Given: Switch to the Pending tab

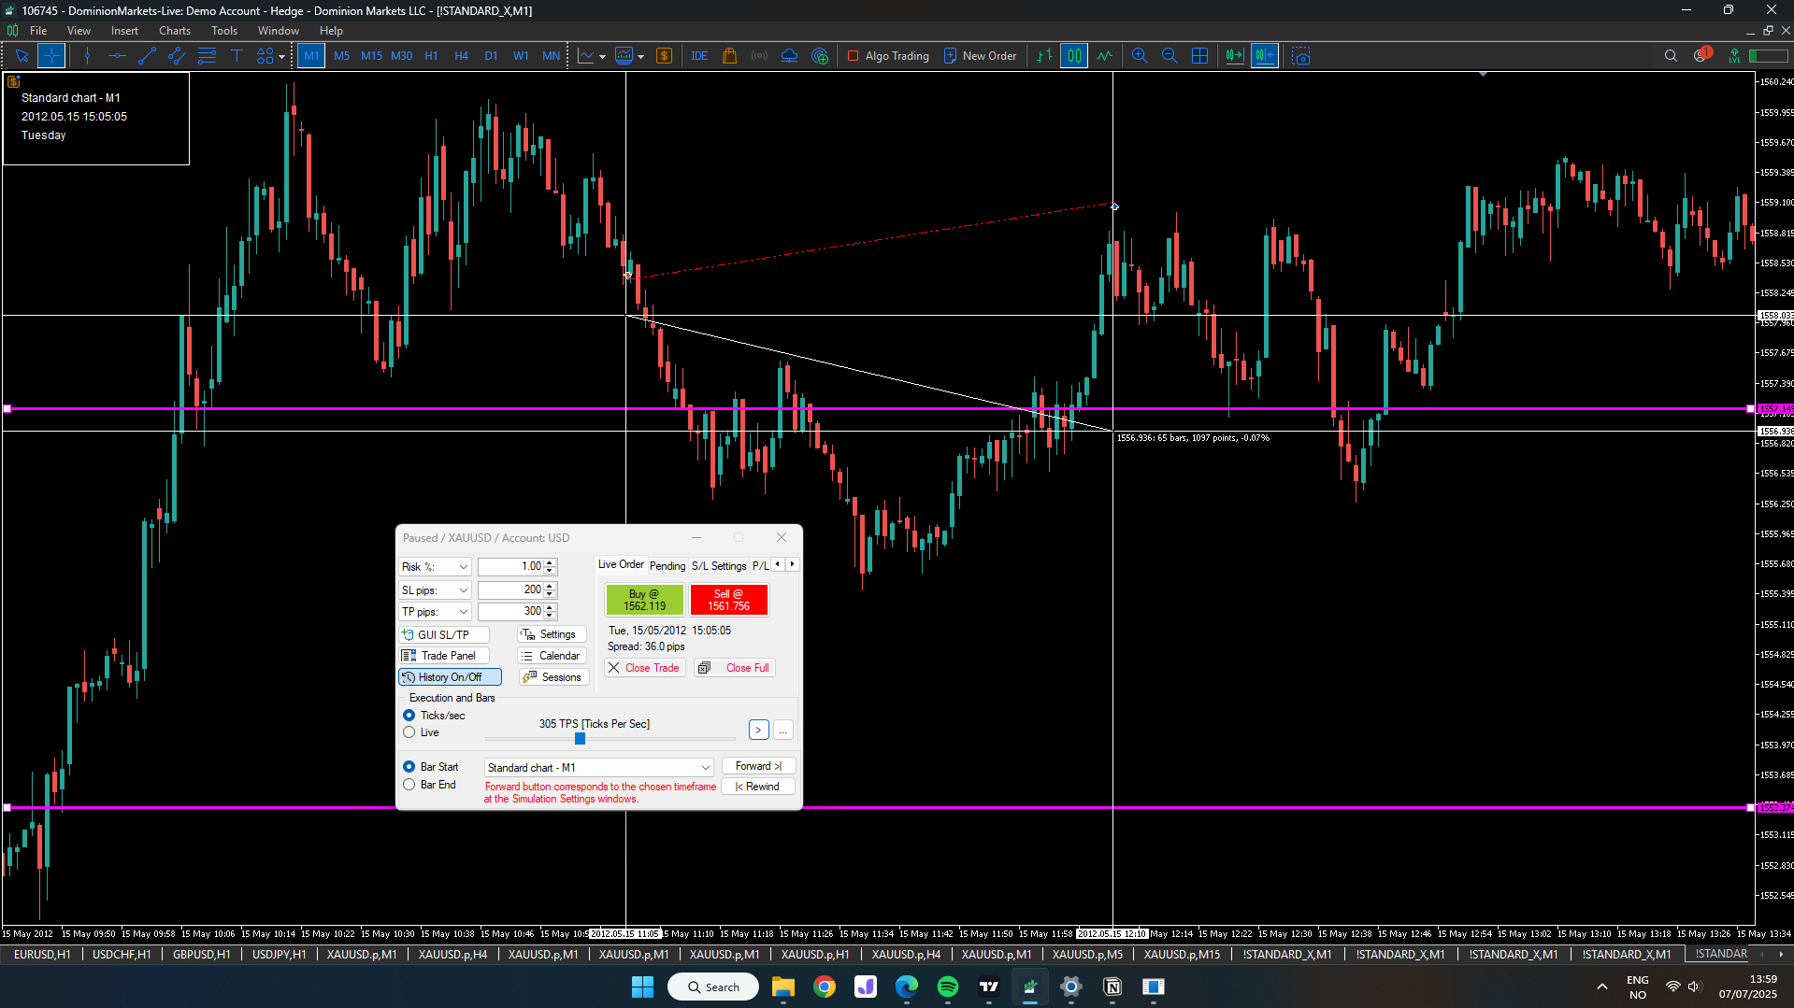Looking at the screenshot, I should [667, 566].
